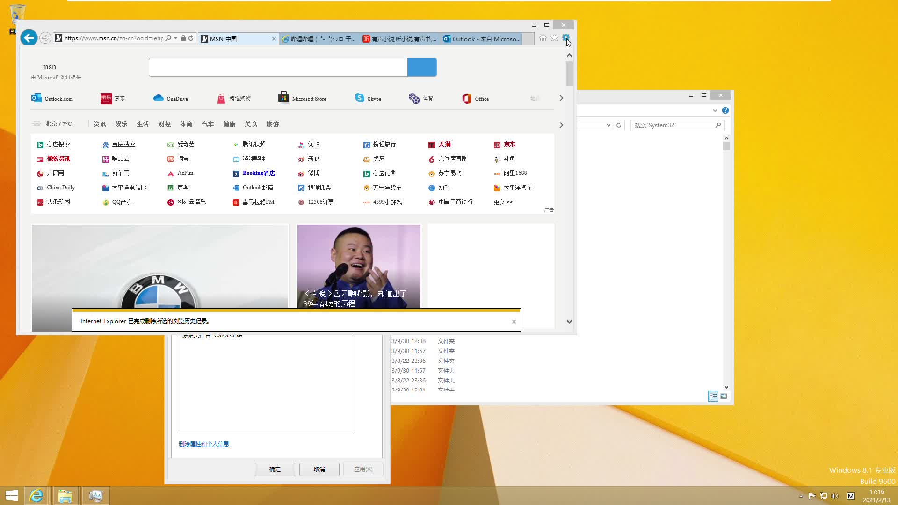
Task: Click the MSN search input field
Action: coord(278,67)
